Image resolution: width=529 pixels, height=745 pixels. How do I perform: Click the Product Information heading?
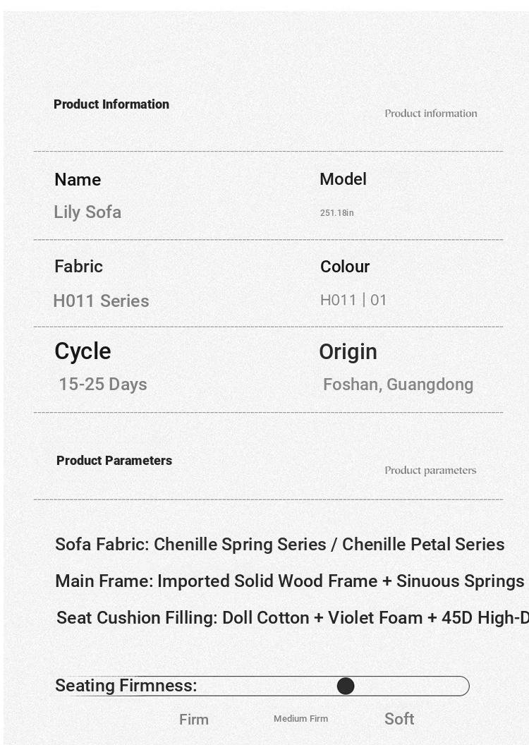click(111, 104)
